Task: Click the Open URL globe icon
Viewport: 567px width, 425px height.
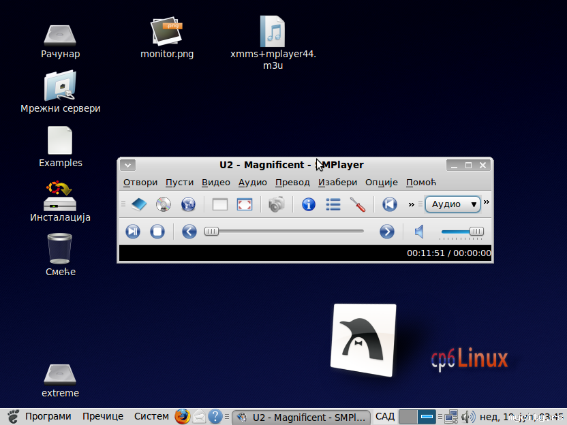Action: tap(188, 204)
